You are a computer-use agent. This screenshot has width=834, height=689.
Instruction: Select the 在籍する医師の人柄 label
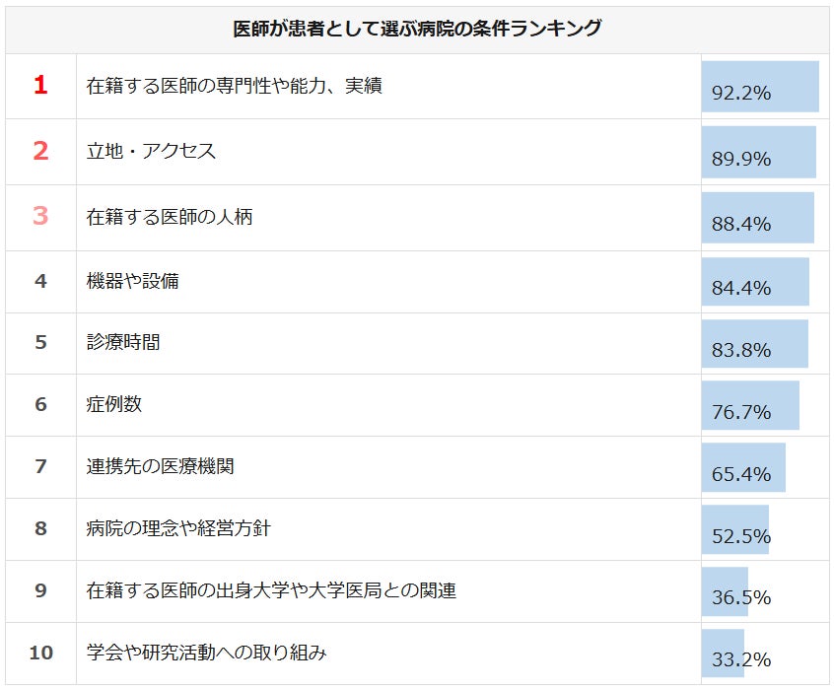170,216
